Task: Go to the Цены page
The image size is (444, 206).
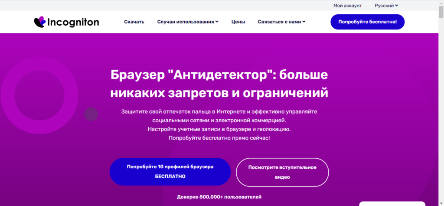Action: [238, 22]
